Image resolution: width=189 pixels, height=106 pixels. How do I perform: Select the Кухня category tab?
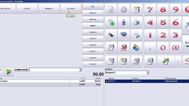click(93, 26)
